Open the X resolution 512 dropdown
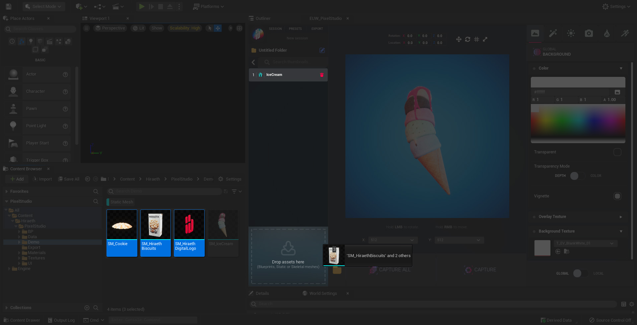 coord(393,240)
